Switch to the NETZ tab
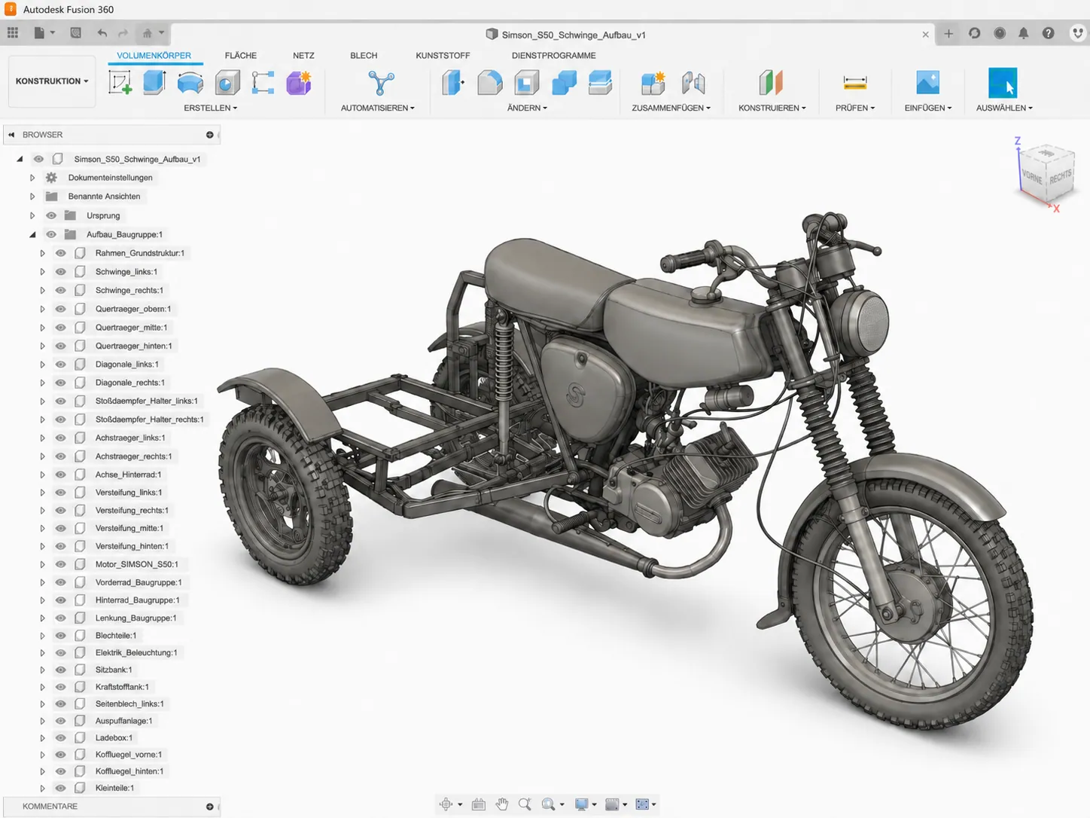1090x818 pixels. [303, 56]
